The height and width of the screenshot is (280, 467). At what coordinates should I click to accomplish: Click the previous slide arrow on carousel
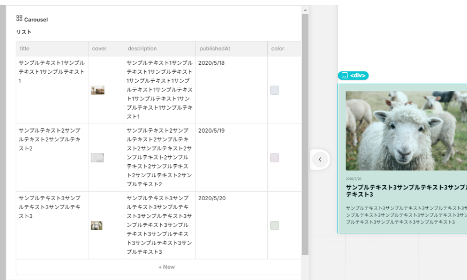tap(320, 160)
